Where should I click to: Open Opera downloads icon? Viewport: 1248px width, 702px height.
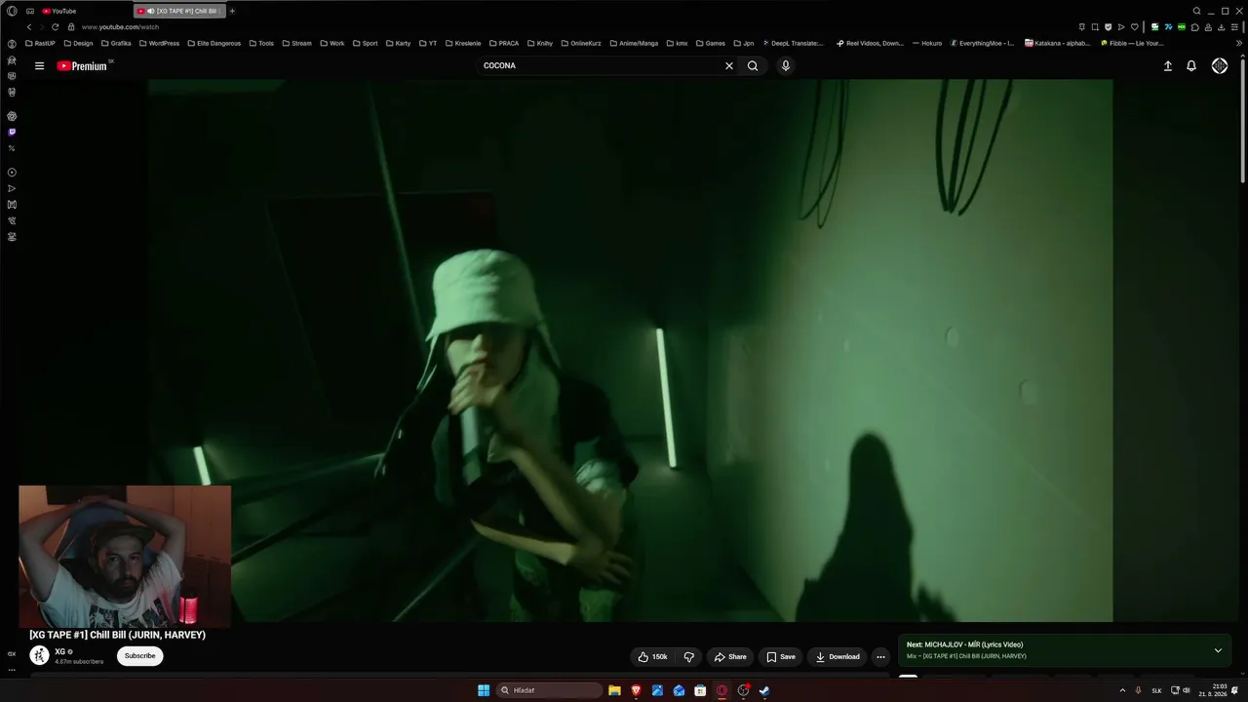click(x=1222, y=27)
